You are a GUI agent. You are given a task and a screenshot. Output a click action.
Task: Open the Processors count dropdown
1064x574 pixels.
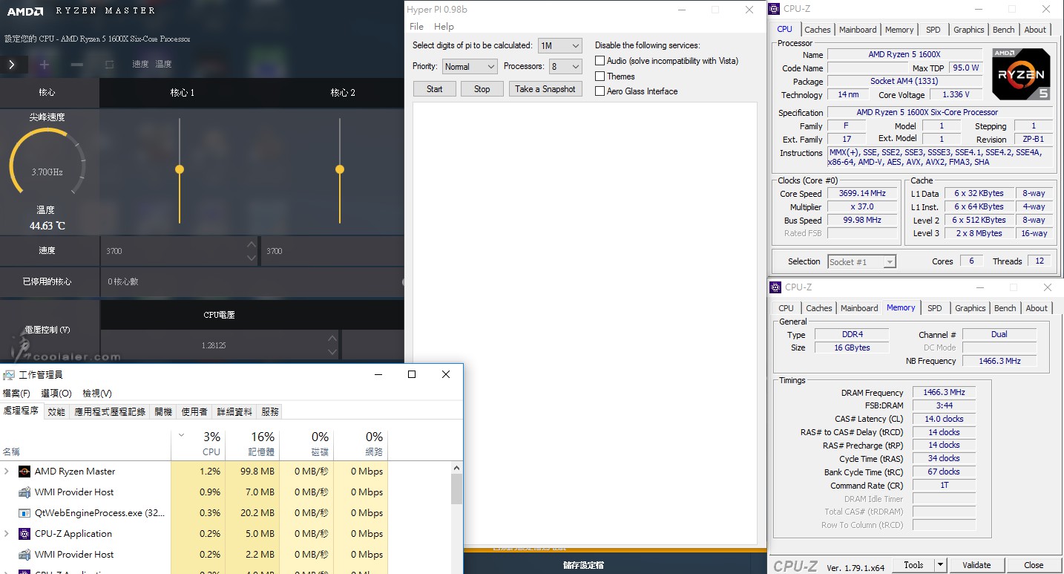[565, 67]
